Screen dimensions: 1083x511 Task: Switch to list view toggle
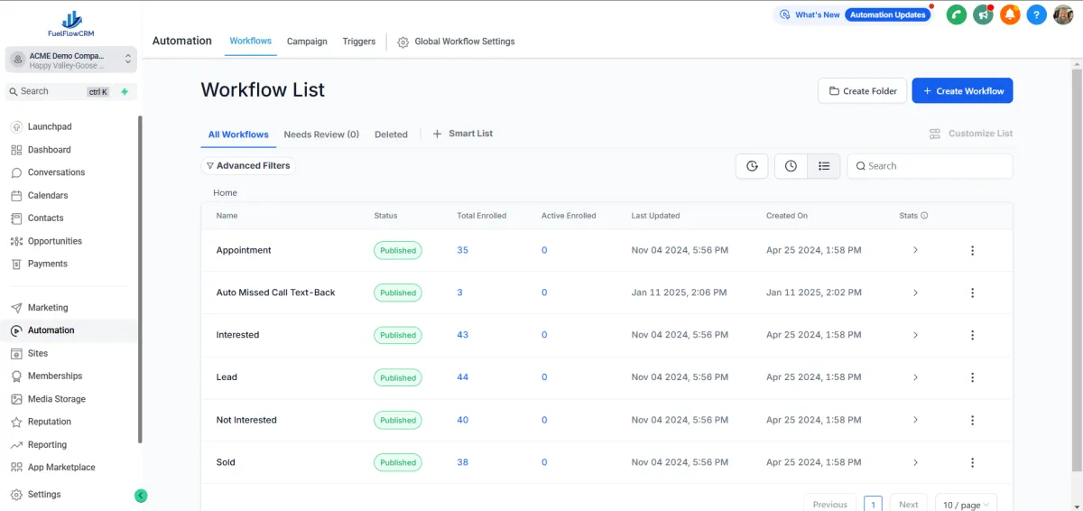[x=824, y=166]
